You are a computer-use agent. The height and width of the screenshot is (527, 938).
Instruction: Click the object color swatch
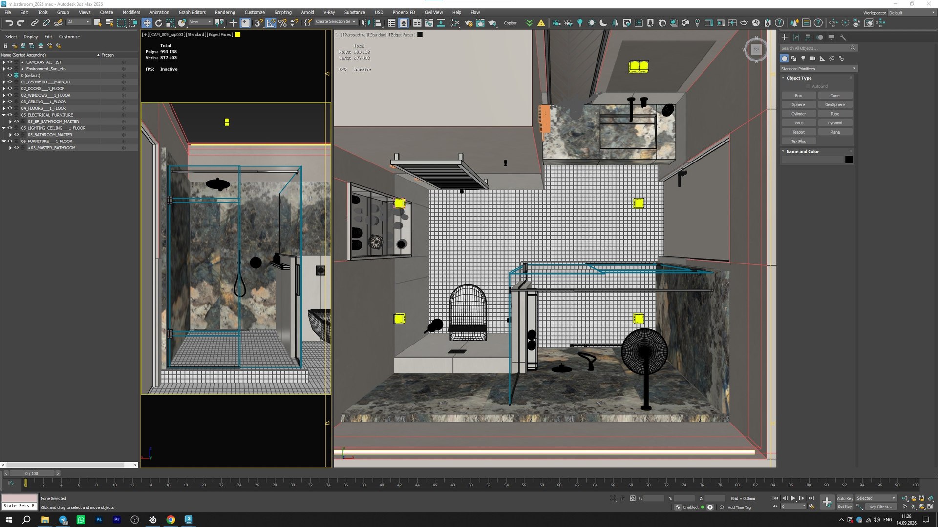pos(849,160)
